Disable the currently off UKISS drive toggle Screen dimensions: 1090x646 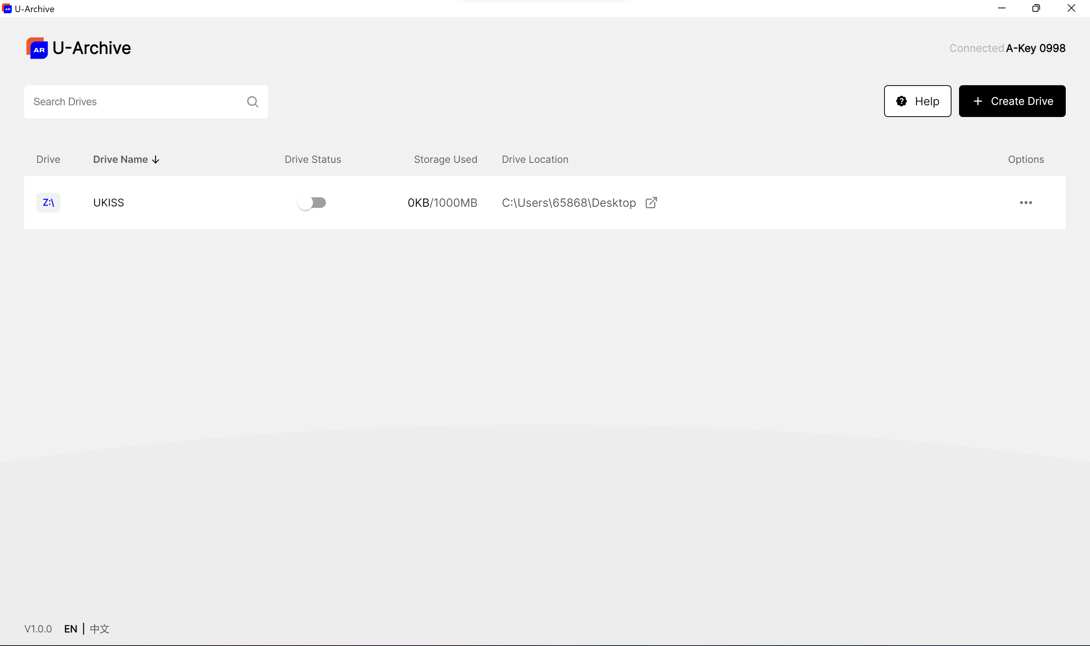(312, 202)
